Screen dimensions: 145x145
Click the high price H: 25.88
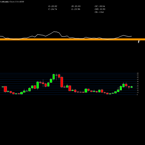[76, 6]
